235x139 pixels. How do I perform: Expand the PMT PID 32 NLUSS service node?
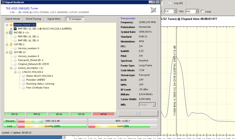[x=11, y=29]
